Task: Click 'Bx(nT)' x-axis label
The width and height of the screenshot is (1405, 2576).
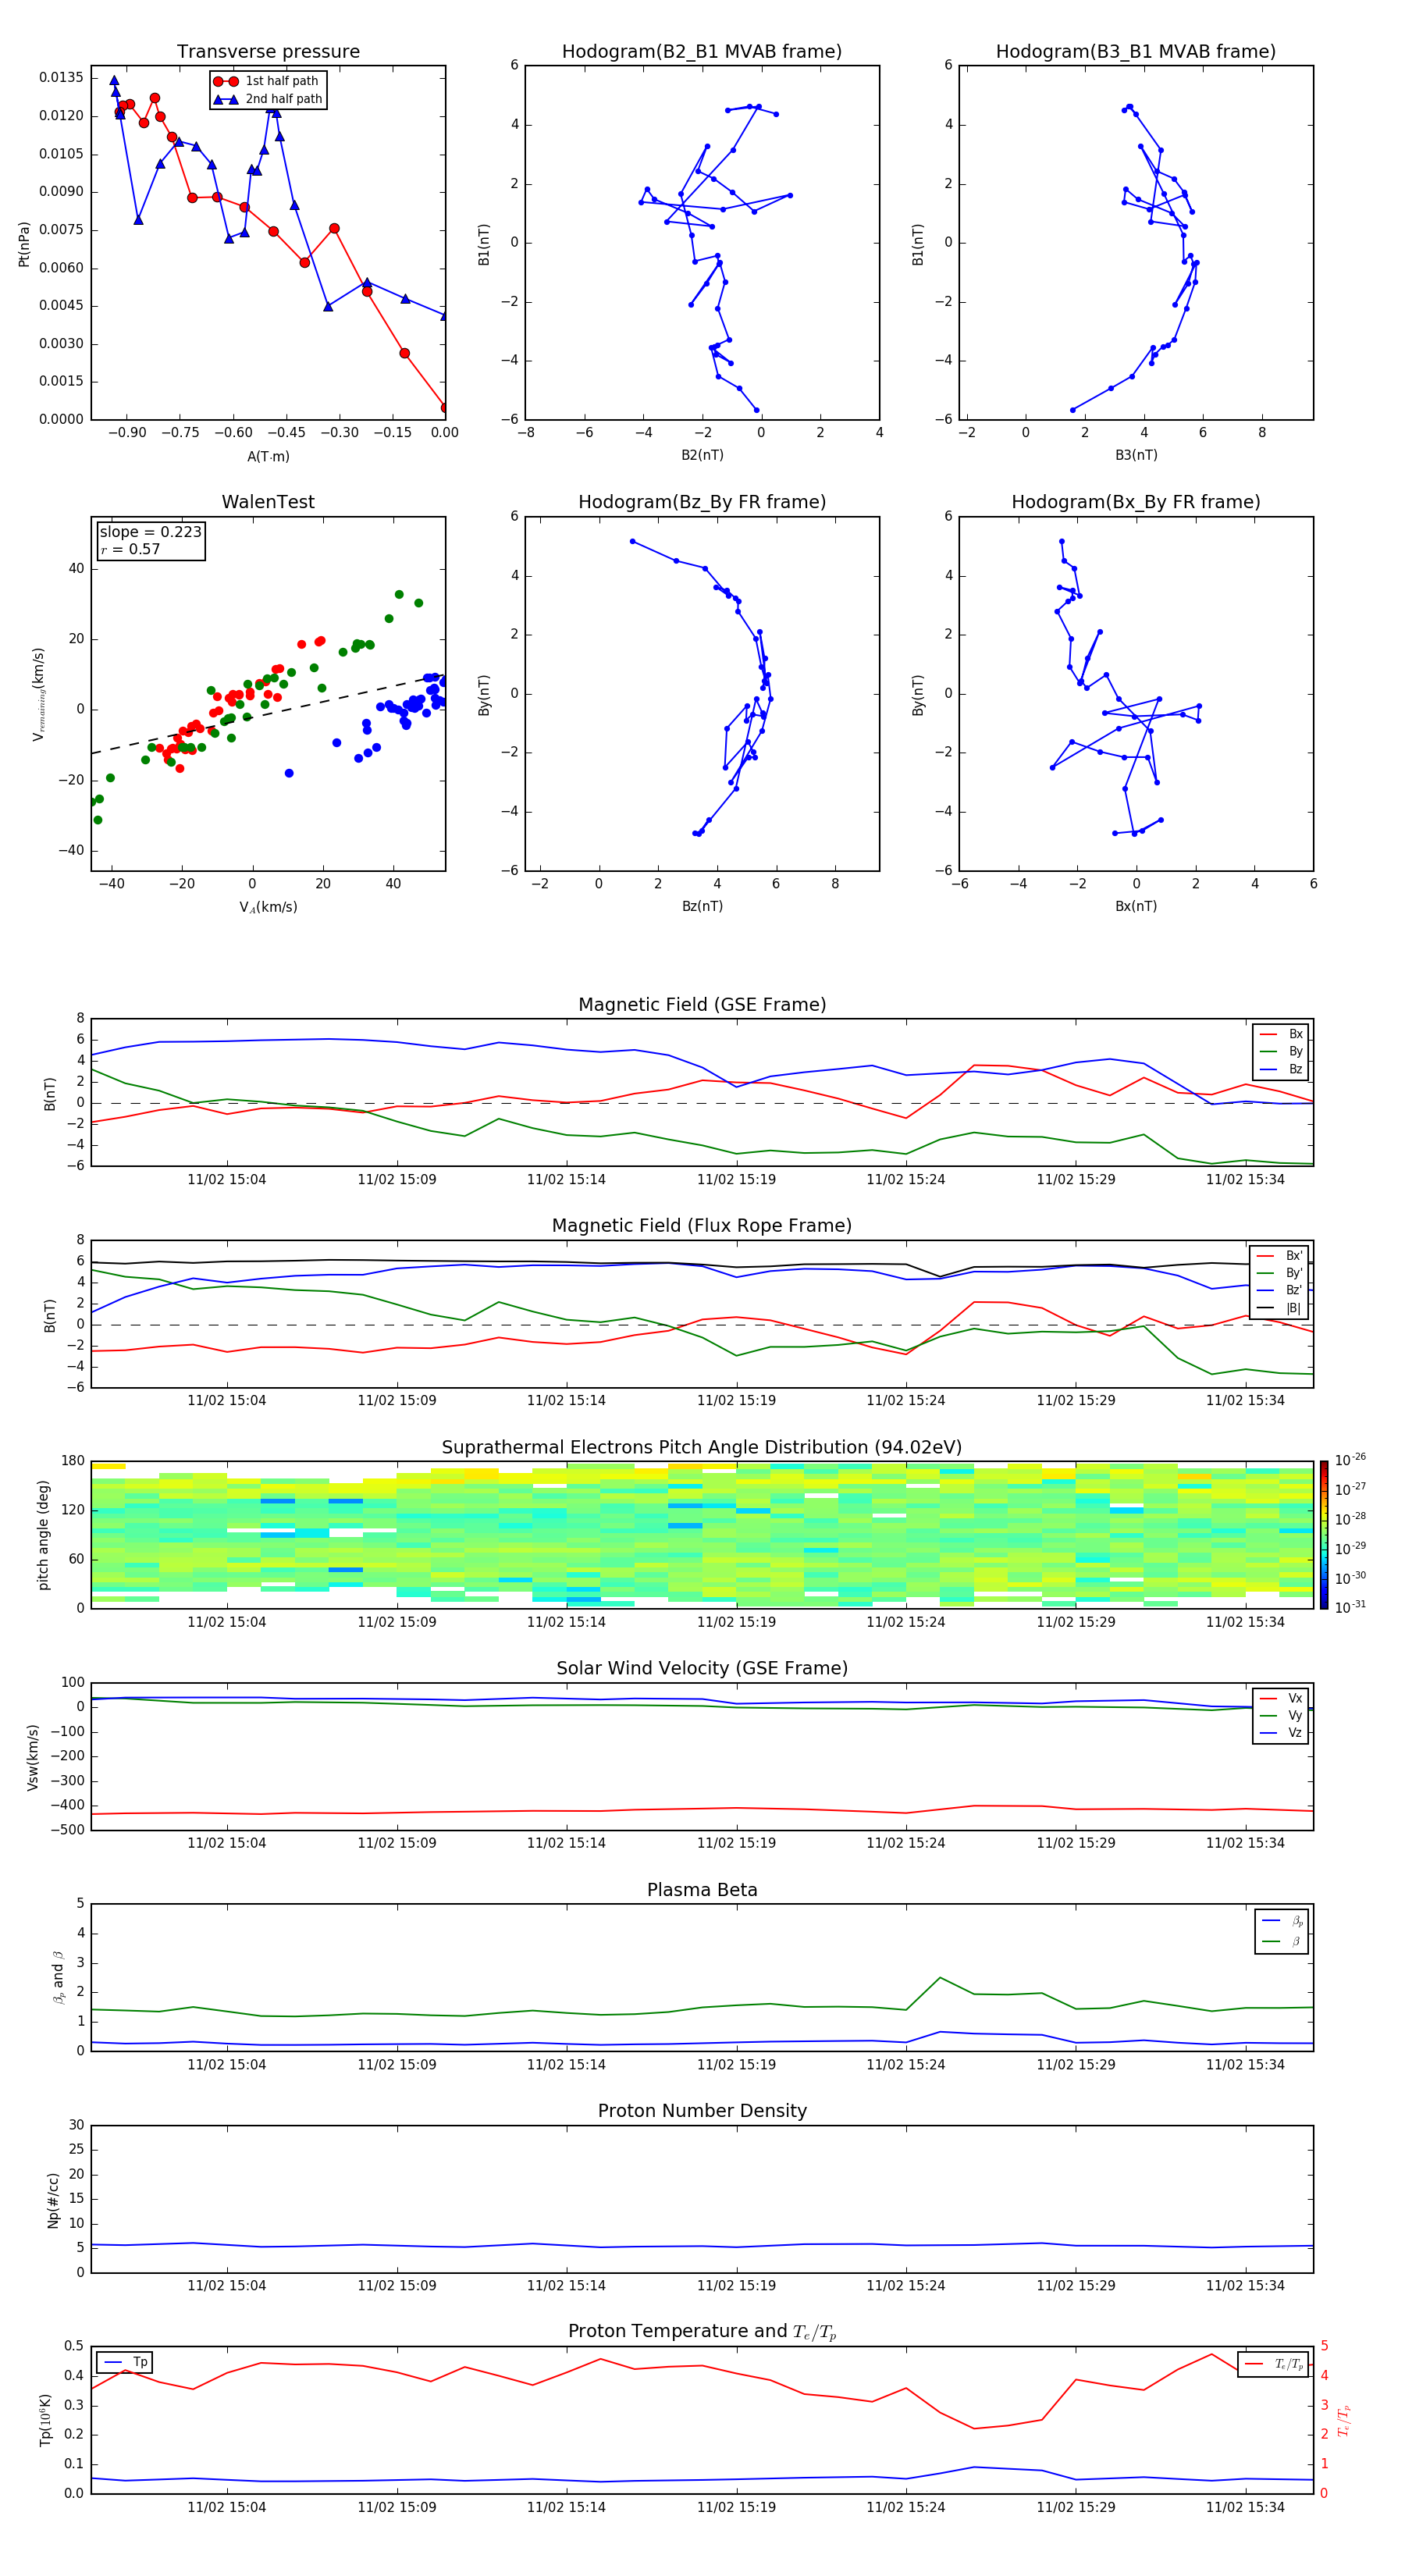Action: click(x=1136, y=906)
